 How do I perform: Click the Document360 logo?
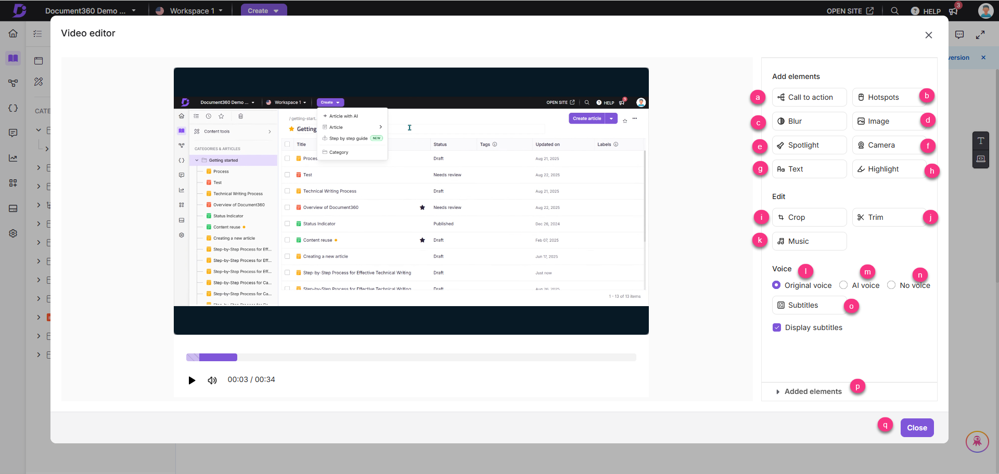20,10
